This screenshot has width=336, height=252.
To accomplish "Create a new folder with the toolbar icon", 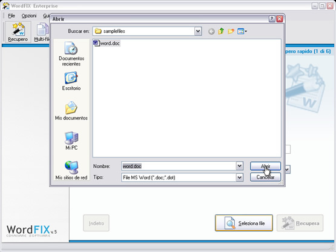I will (231, 31).
